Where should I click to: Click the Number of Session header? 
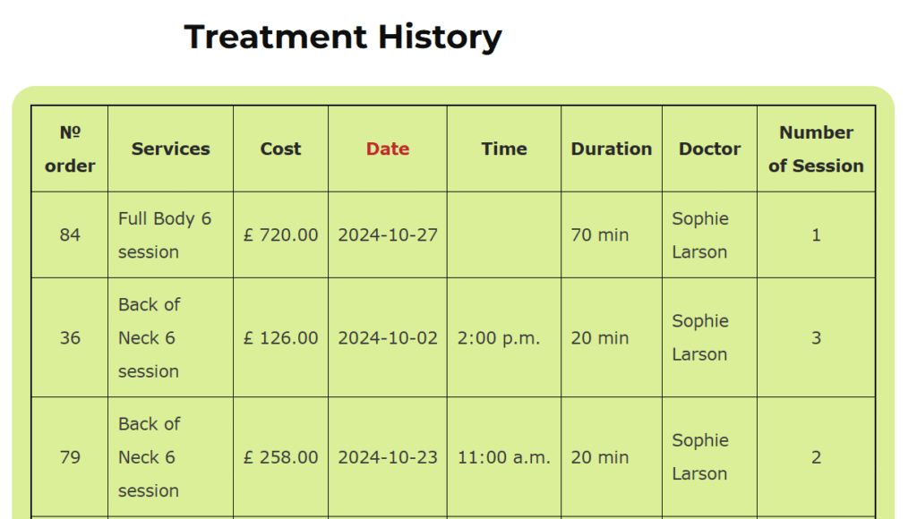coord(816,149)
